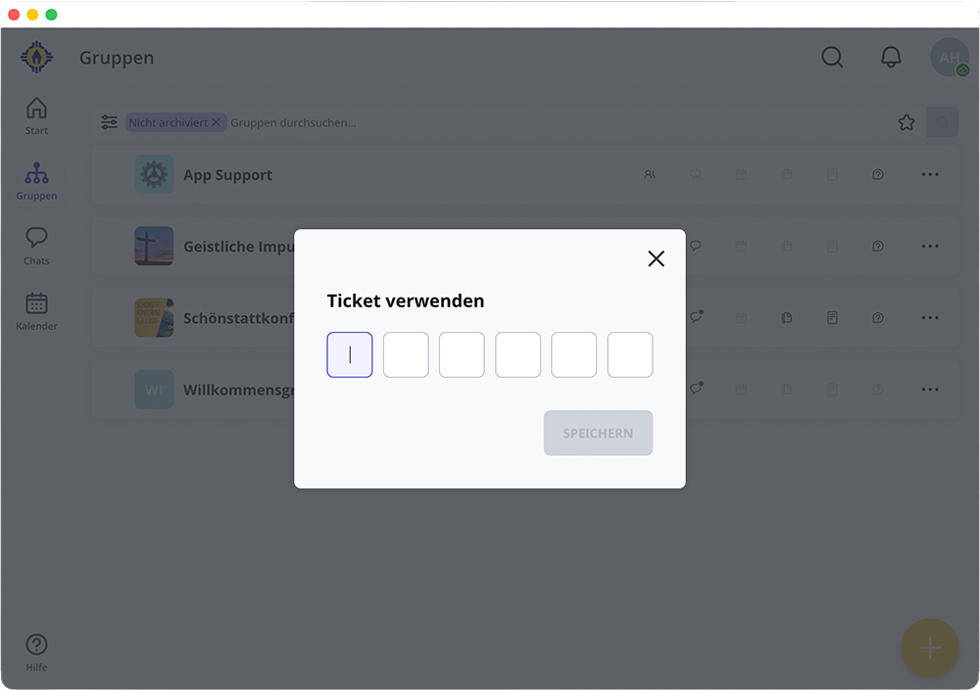This screenshot has height=690, width=980.
Task: Open the filter settings icon
Action: (109, 122)
